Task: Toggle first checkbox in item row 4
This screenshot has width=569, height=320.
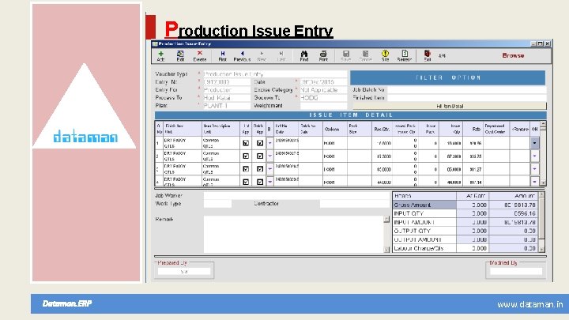Action: pos(246,182)
